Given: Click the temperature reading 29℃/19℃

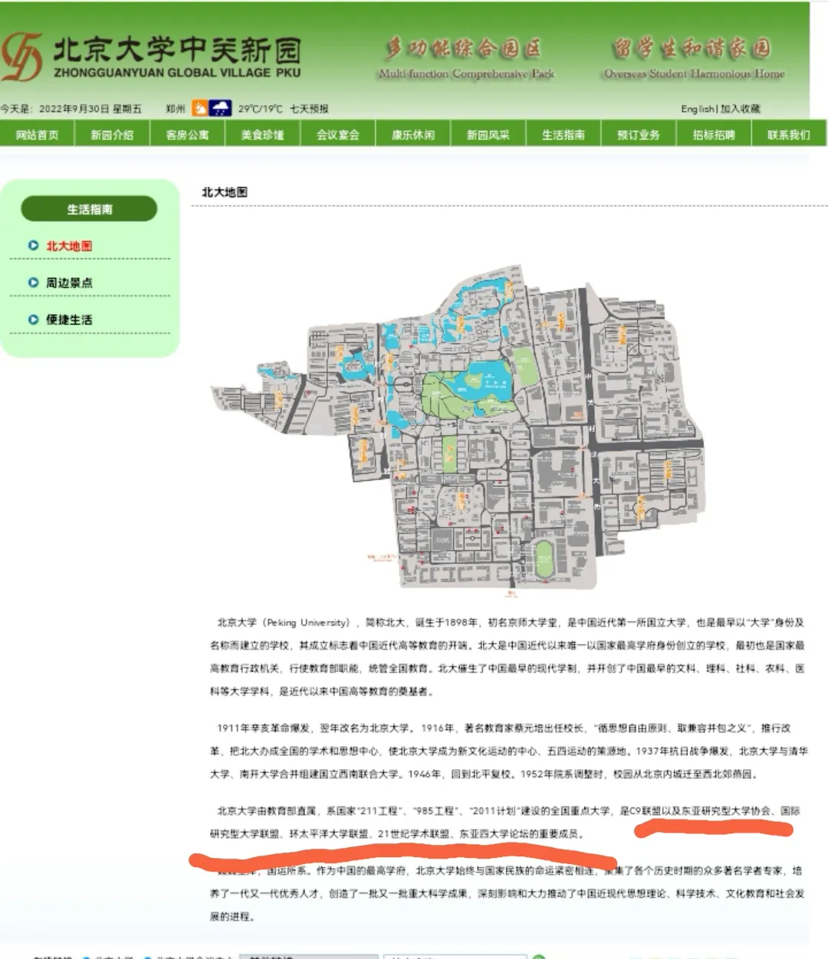Looking at the screenshot, I should pyautogui.click(x=260, y=109).
